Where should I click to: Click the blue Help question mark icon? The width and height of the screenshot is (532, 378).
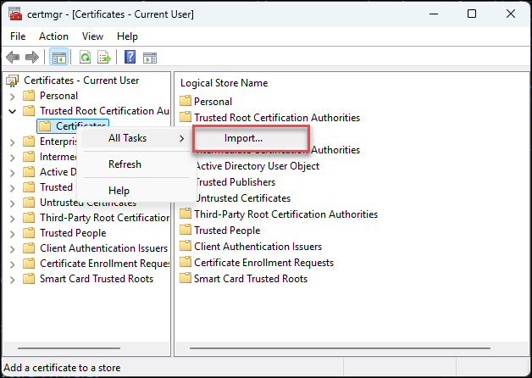pos(130,57)
